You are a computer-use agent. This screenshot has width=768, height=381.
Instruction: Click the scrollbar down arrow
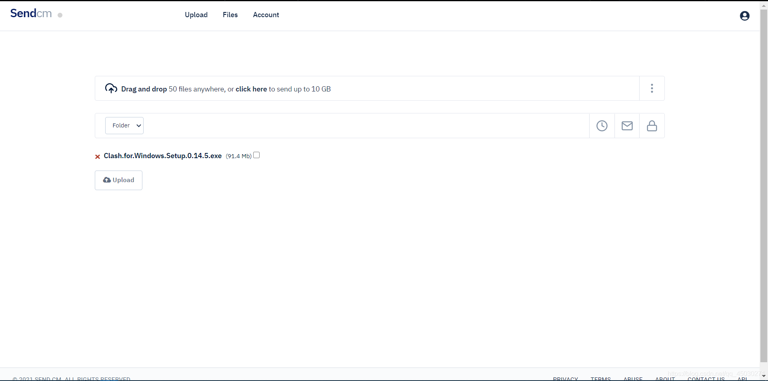pyautogui.click(x=764, y=376)
